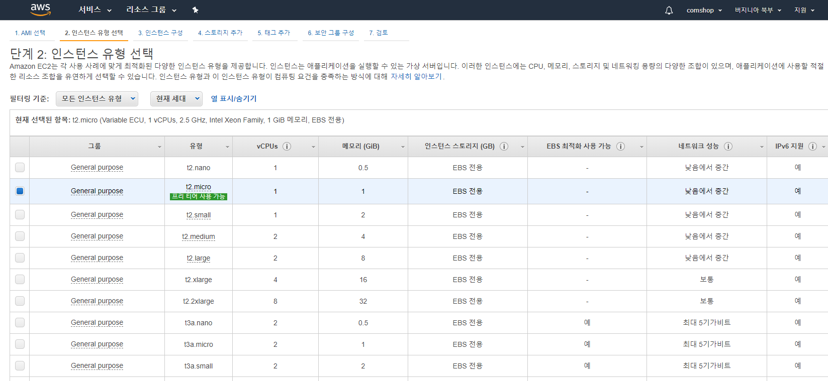Image resolution: width=828 pixels, height=381 pixels.
Task: Click the 자세히 알아보기 link
Action: 416,77
